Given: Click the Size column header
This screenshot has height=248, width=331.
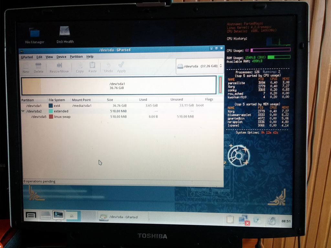Looking at the screenshot, I should click(110, 100).
